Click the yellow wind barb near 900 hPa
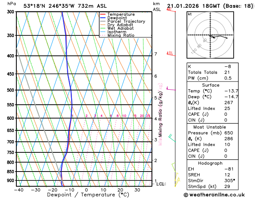Screen dimensions: 257x198 tap(177, 179)
